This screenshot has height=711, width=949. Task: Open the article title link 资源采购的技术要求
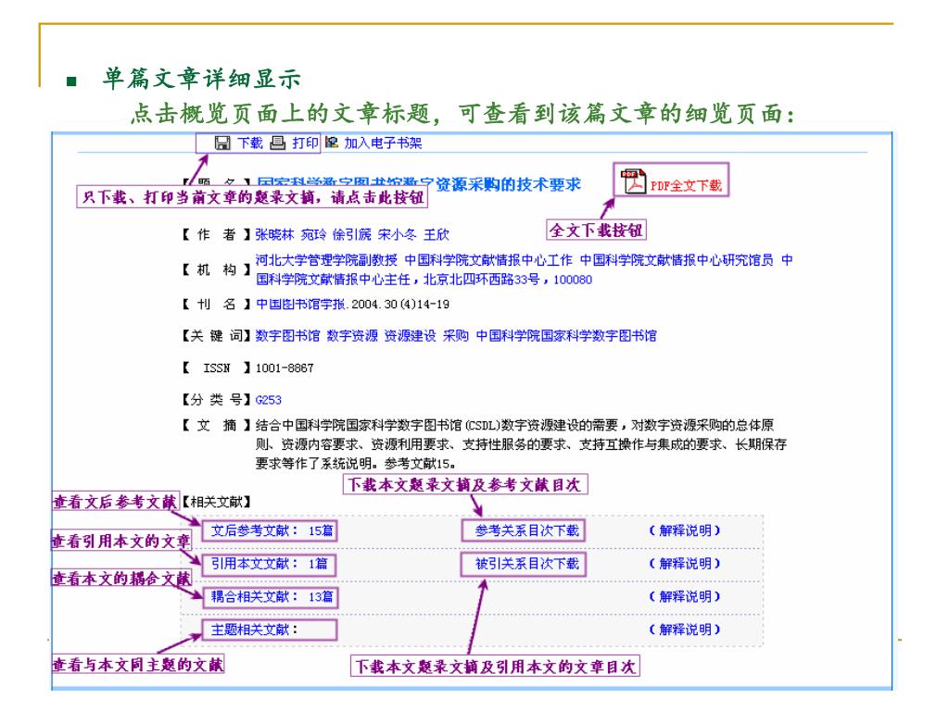pyautogui.click(x=508, y=184)
